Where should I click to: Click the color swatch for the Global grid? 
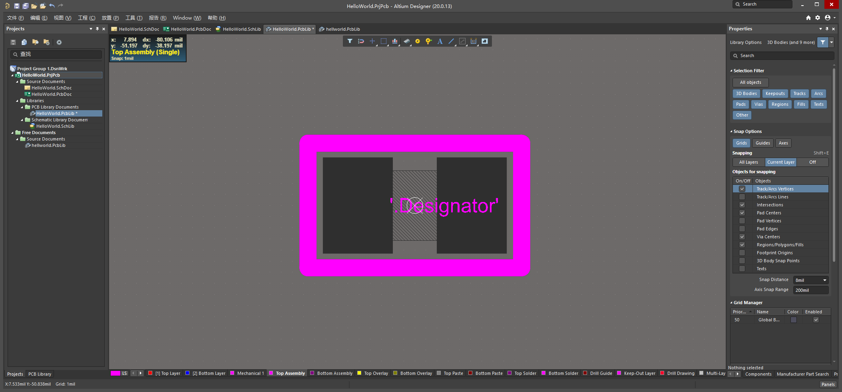point(794,319)
